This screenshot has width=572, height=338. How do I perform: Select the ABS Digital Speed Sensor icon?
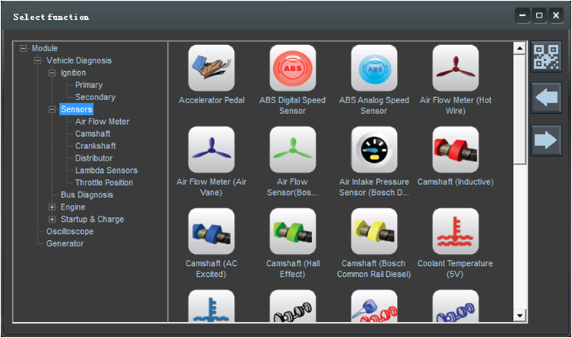click(x=292, y=68)
